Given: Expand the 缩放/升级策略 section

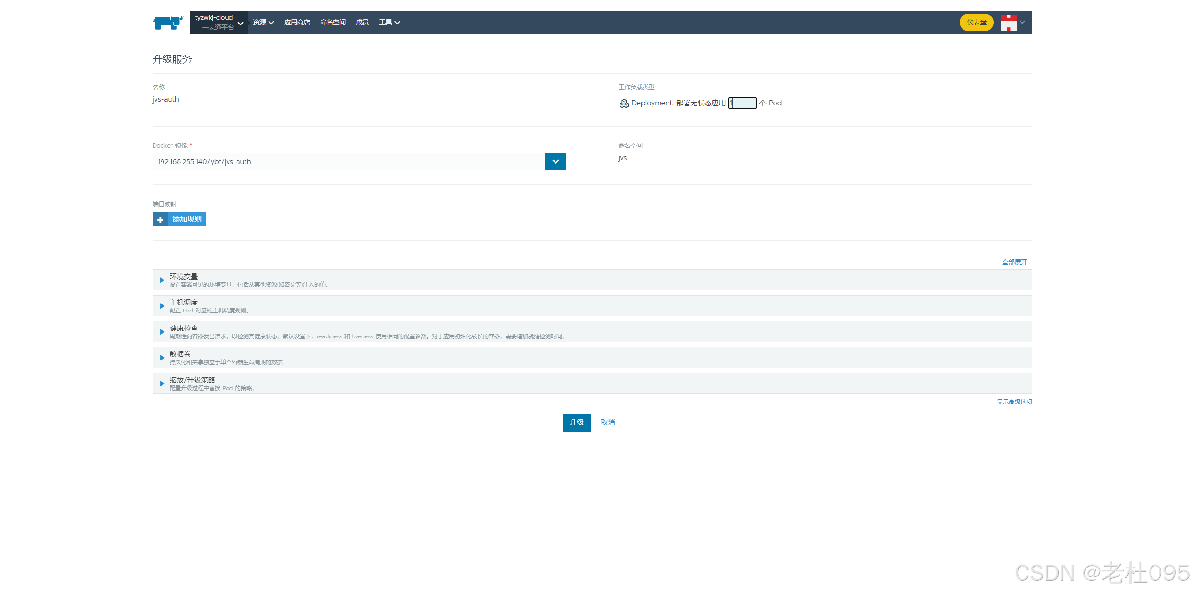Looking at the screenshot, I should click(x=163, y=384).
